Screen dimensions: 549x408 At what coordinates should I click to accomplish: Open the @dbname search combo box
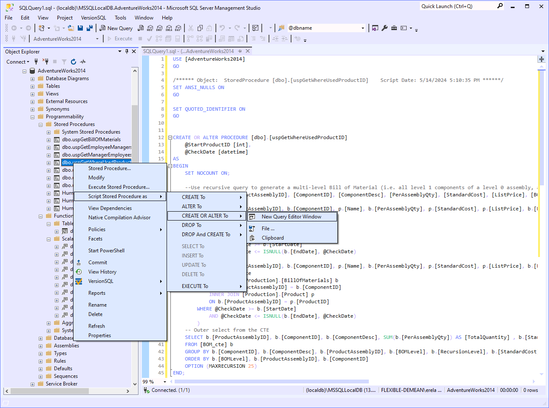coord(362,28)
